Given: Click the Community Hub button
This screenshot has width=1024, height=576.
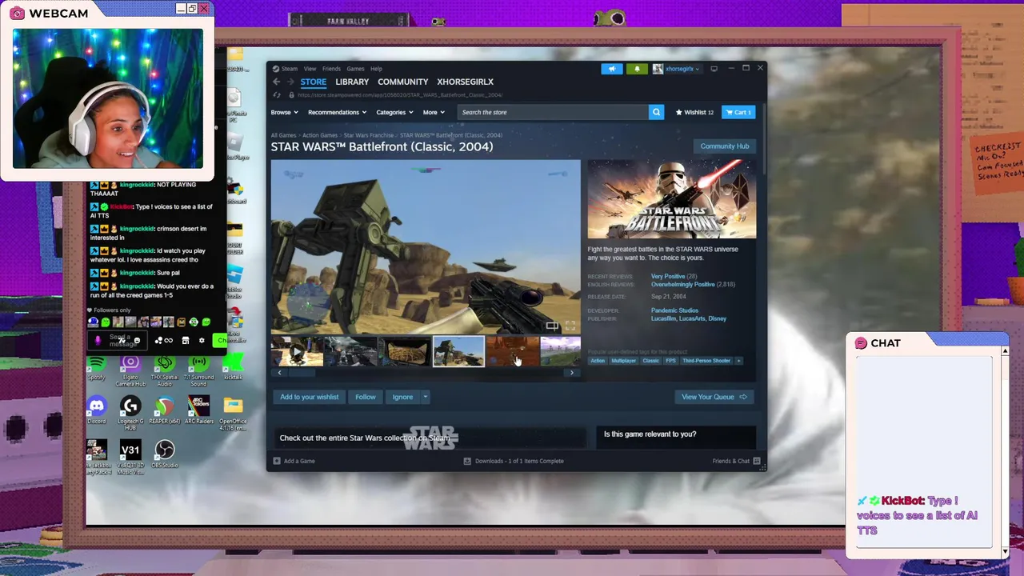Looking at the screenshot, I should [725, 146].
